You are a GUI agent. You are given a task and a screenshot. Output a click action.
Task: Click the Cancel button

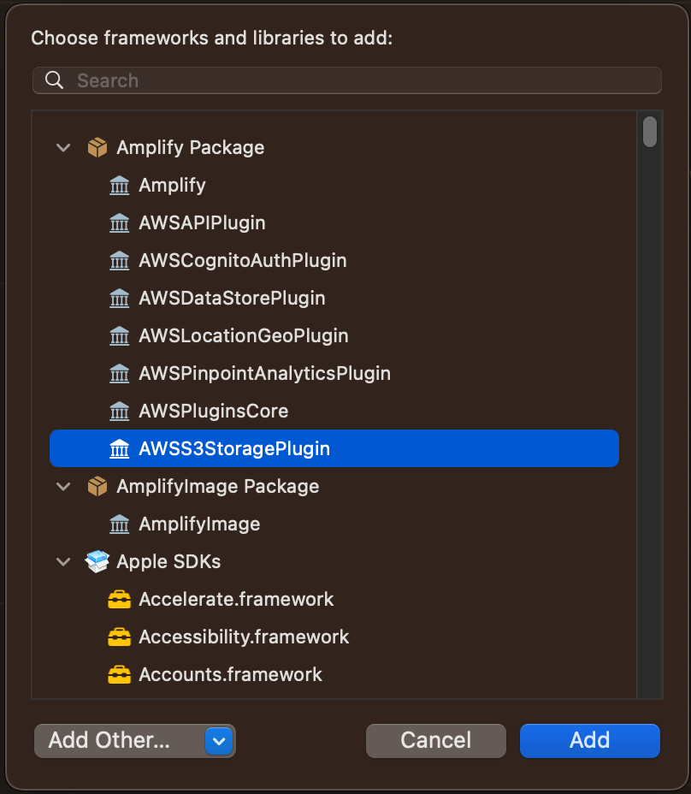point(436,741)
